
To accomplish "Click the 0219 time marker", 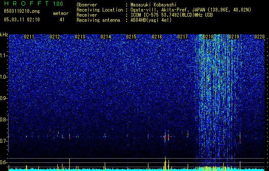I will (x=234, y=37).
